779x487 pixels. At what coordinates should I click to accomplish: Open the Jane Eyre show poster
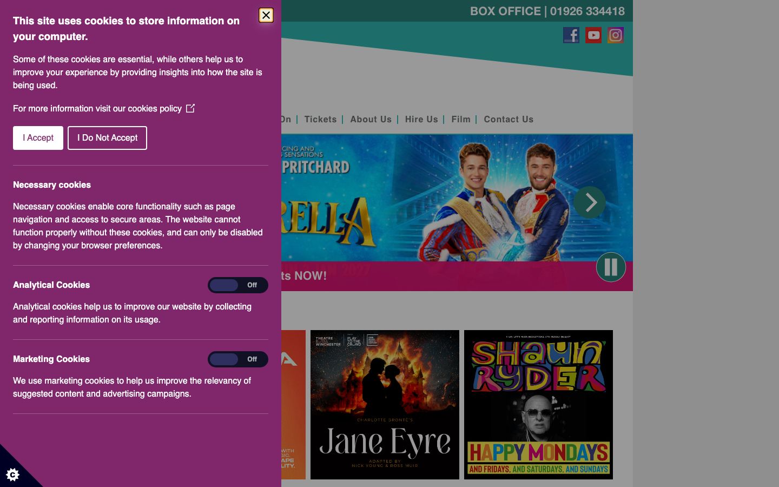tap(385, 405)
